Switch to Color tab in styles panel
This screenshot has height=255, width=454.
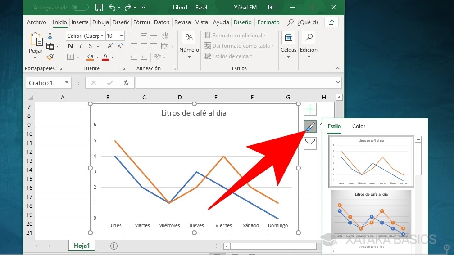359,126
